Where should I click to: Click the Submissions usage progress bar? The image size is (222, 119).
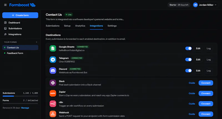pyautogui.click(x=20, y=96)
